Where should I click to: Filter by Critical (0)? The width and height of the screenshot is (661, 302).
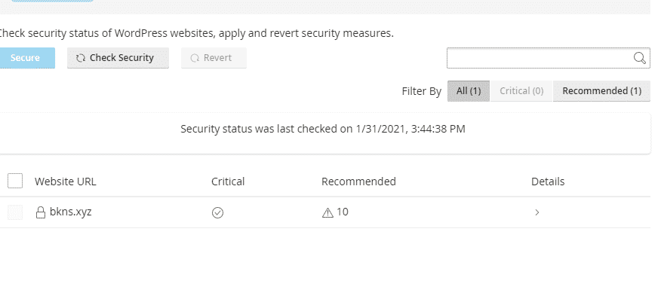click(521, 91)
